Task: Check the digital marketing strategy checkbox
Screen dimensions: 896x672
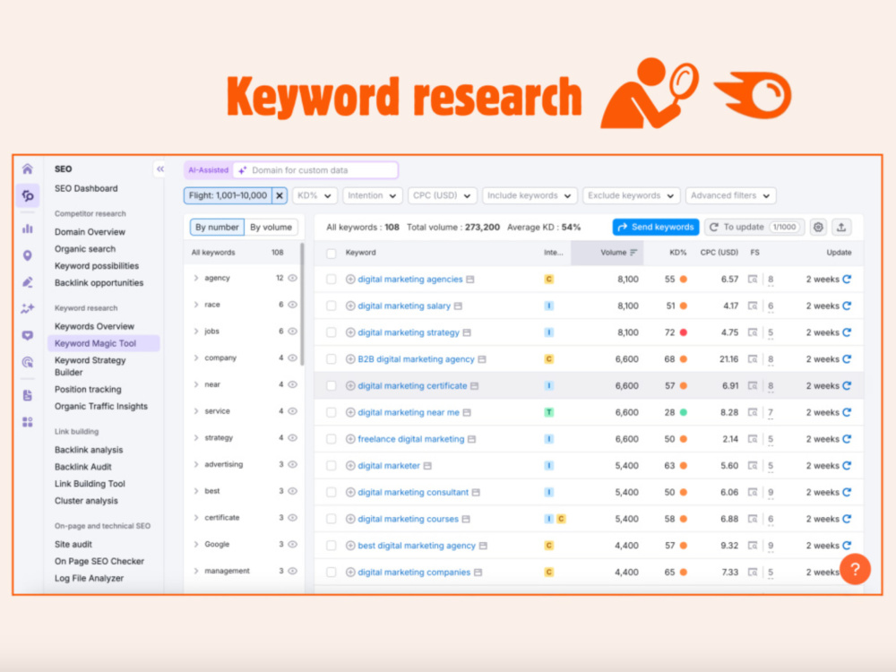Action: (x=331, y=332)
